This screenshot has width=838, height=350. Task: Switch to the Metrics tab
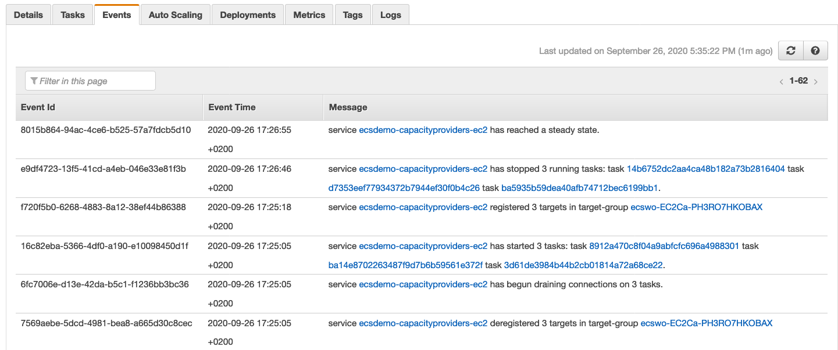pyautogui.click(x=309, y=15)
